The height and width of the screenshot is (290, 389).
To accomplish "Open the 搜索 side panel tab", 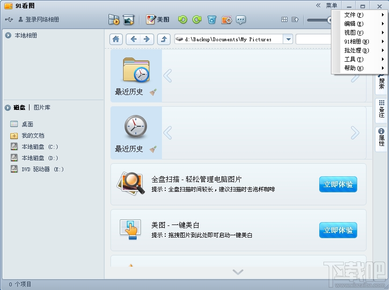I will [x=382, y=83].
